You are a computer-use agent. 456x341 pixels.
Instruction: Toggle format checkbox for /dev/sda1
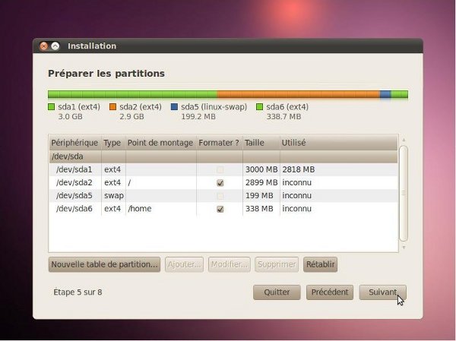[220, 169]
